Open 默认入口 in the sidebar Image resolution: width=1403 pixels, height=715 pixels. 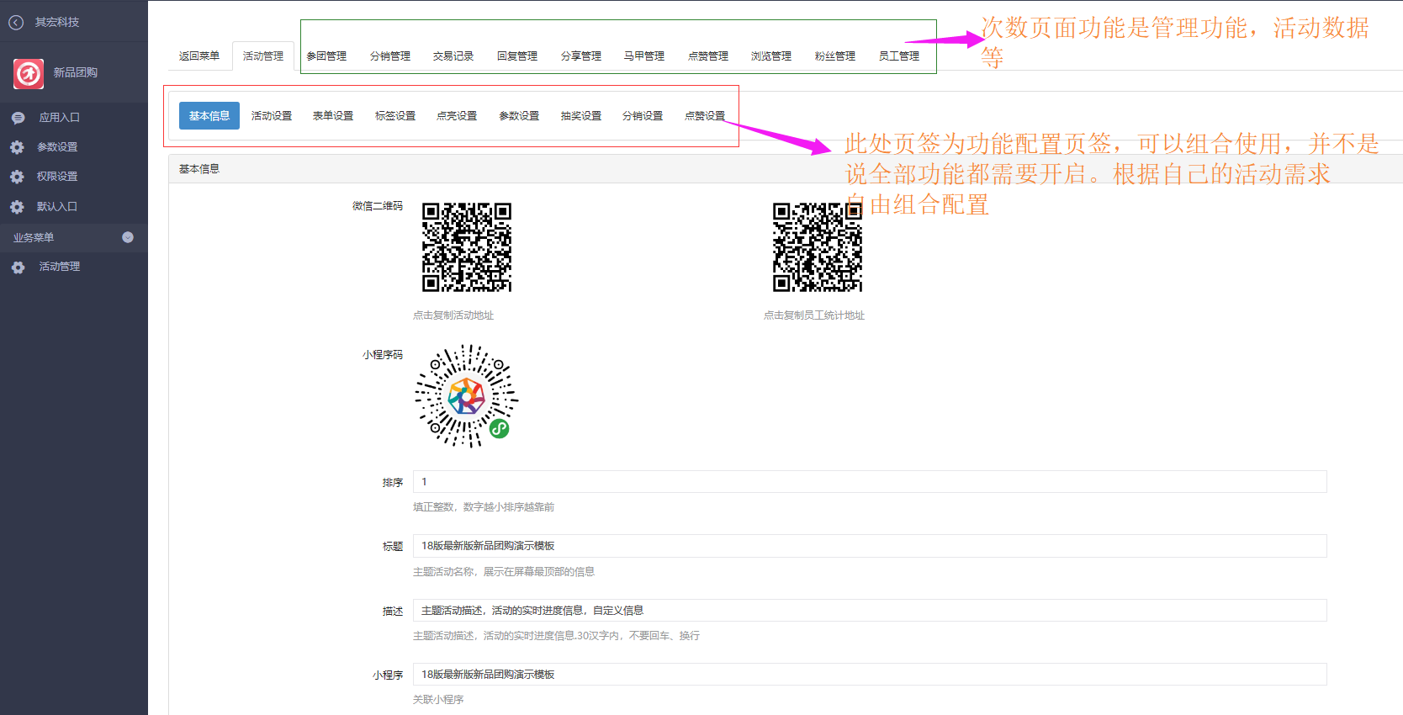pos(57,207)
